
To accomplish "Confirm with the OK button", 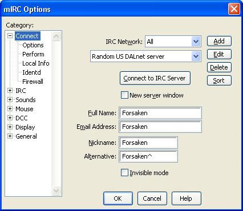I will (118, 198).
